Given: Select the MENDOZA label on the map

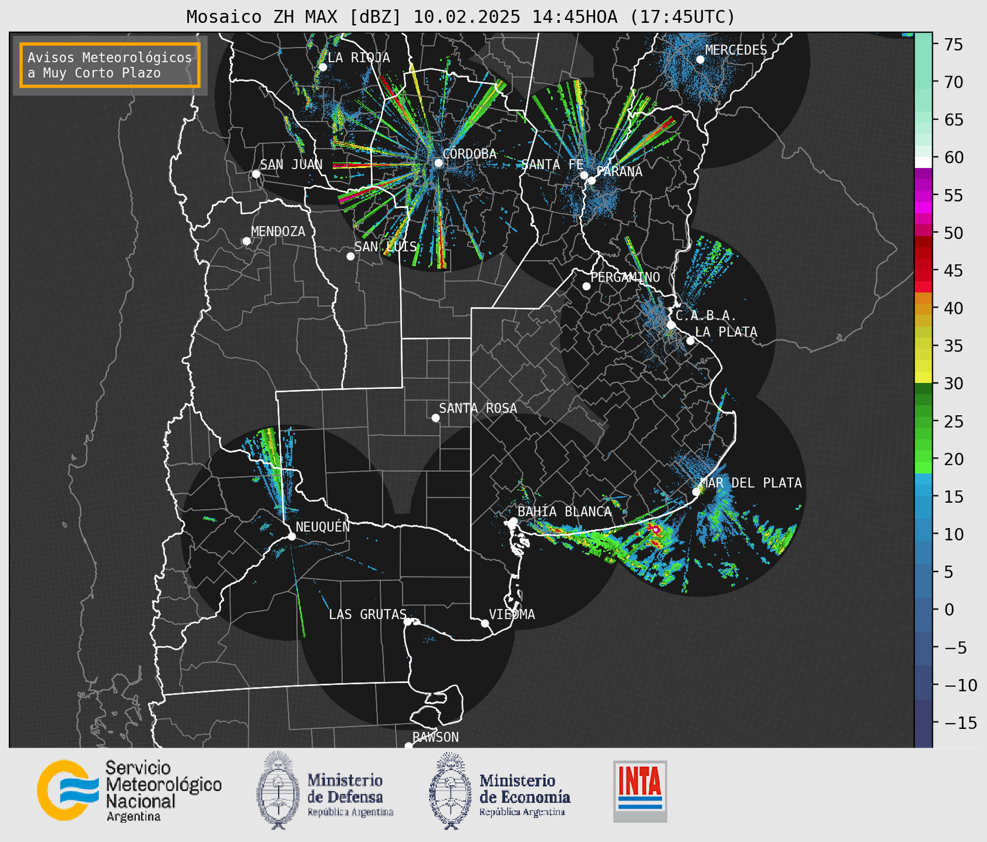Looking at the screenshot, I should (x=278, y=232).
